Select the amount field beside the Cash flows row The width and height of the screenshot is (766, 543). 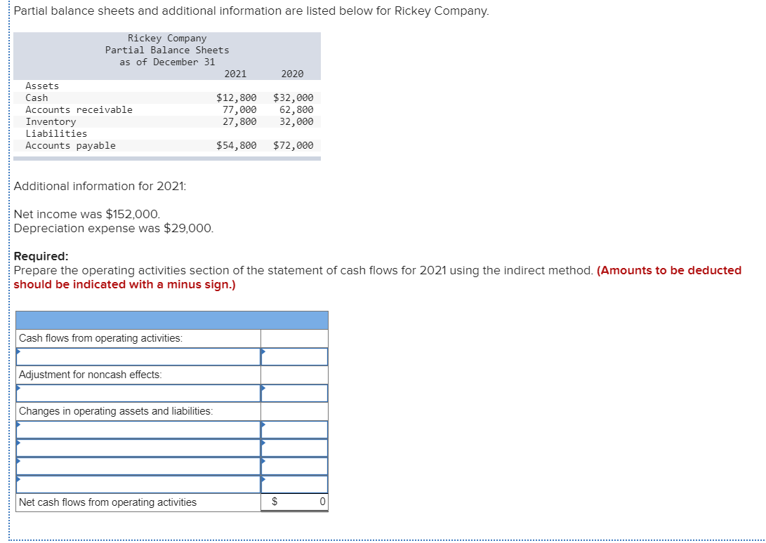(x=294, y=356)
